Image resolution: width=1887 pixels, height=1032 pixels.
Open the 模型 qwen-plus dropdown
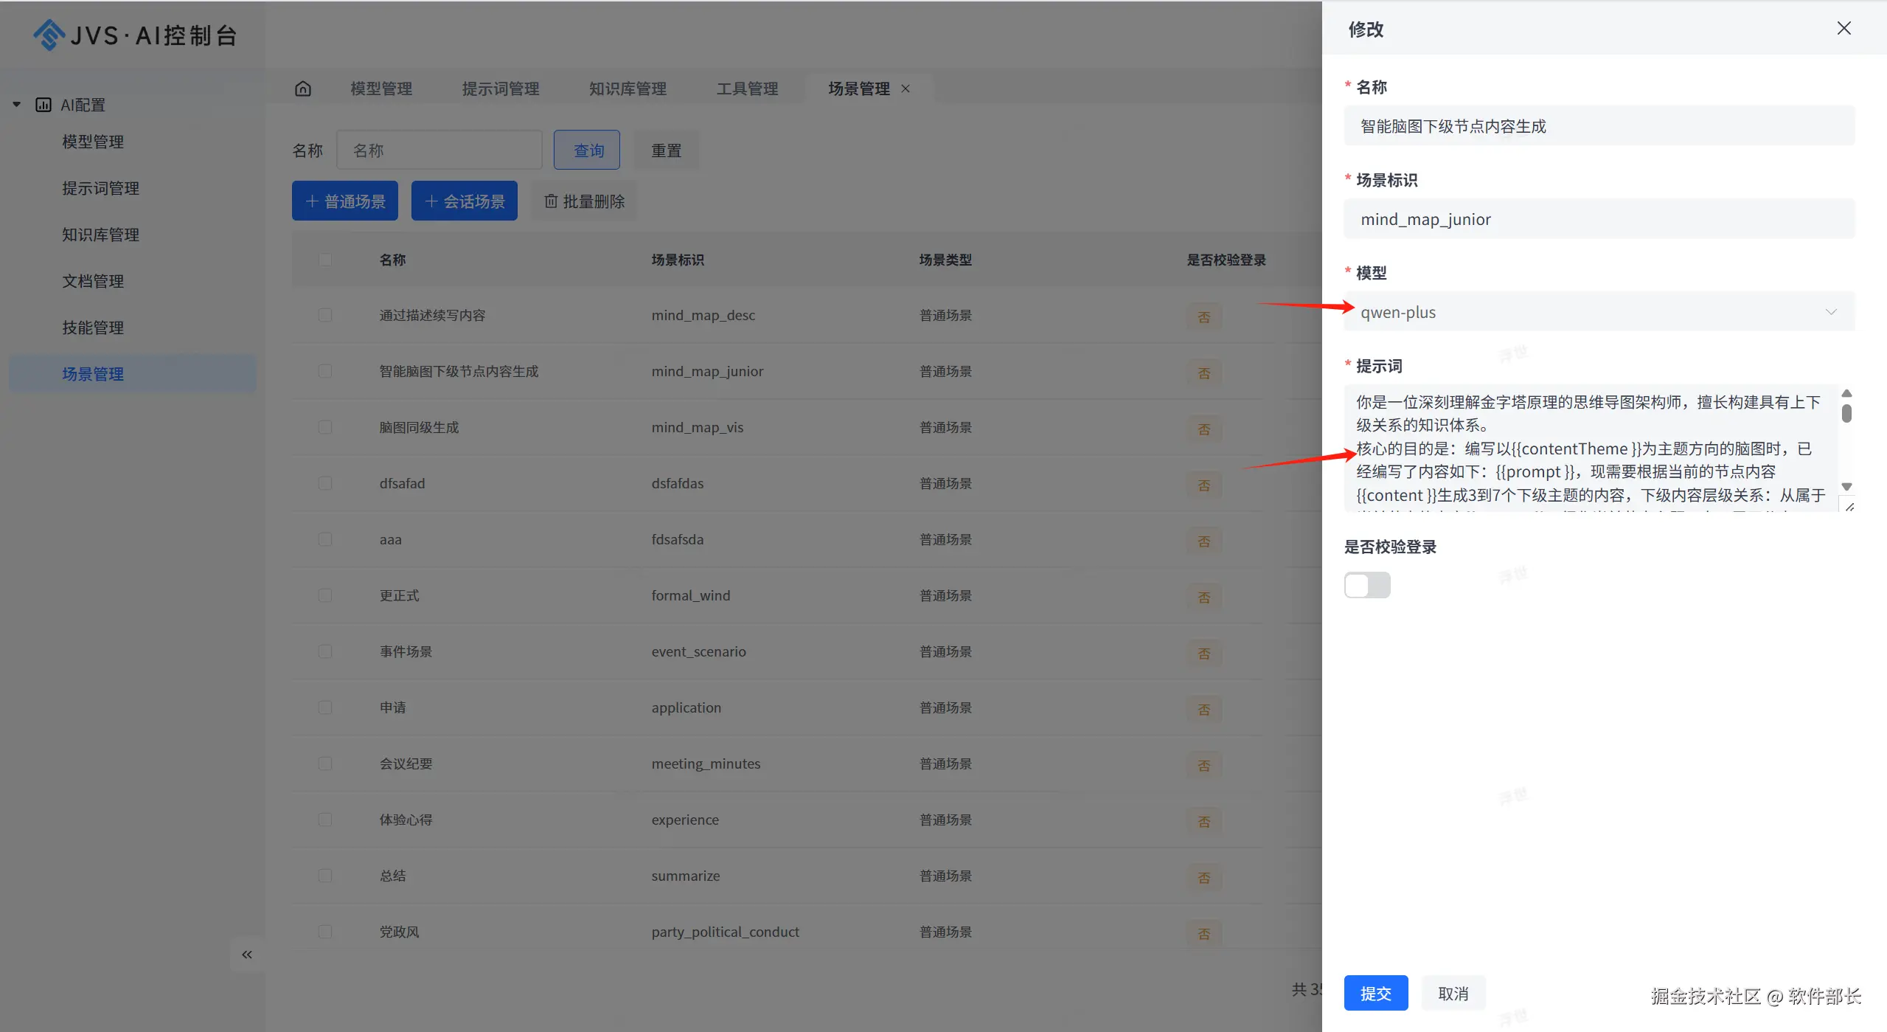point(1598,312)
